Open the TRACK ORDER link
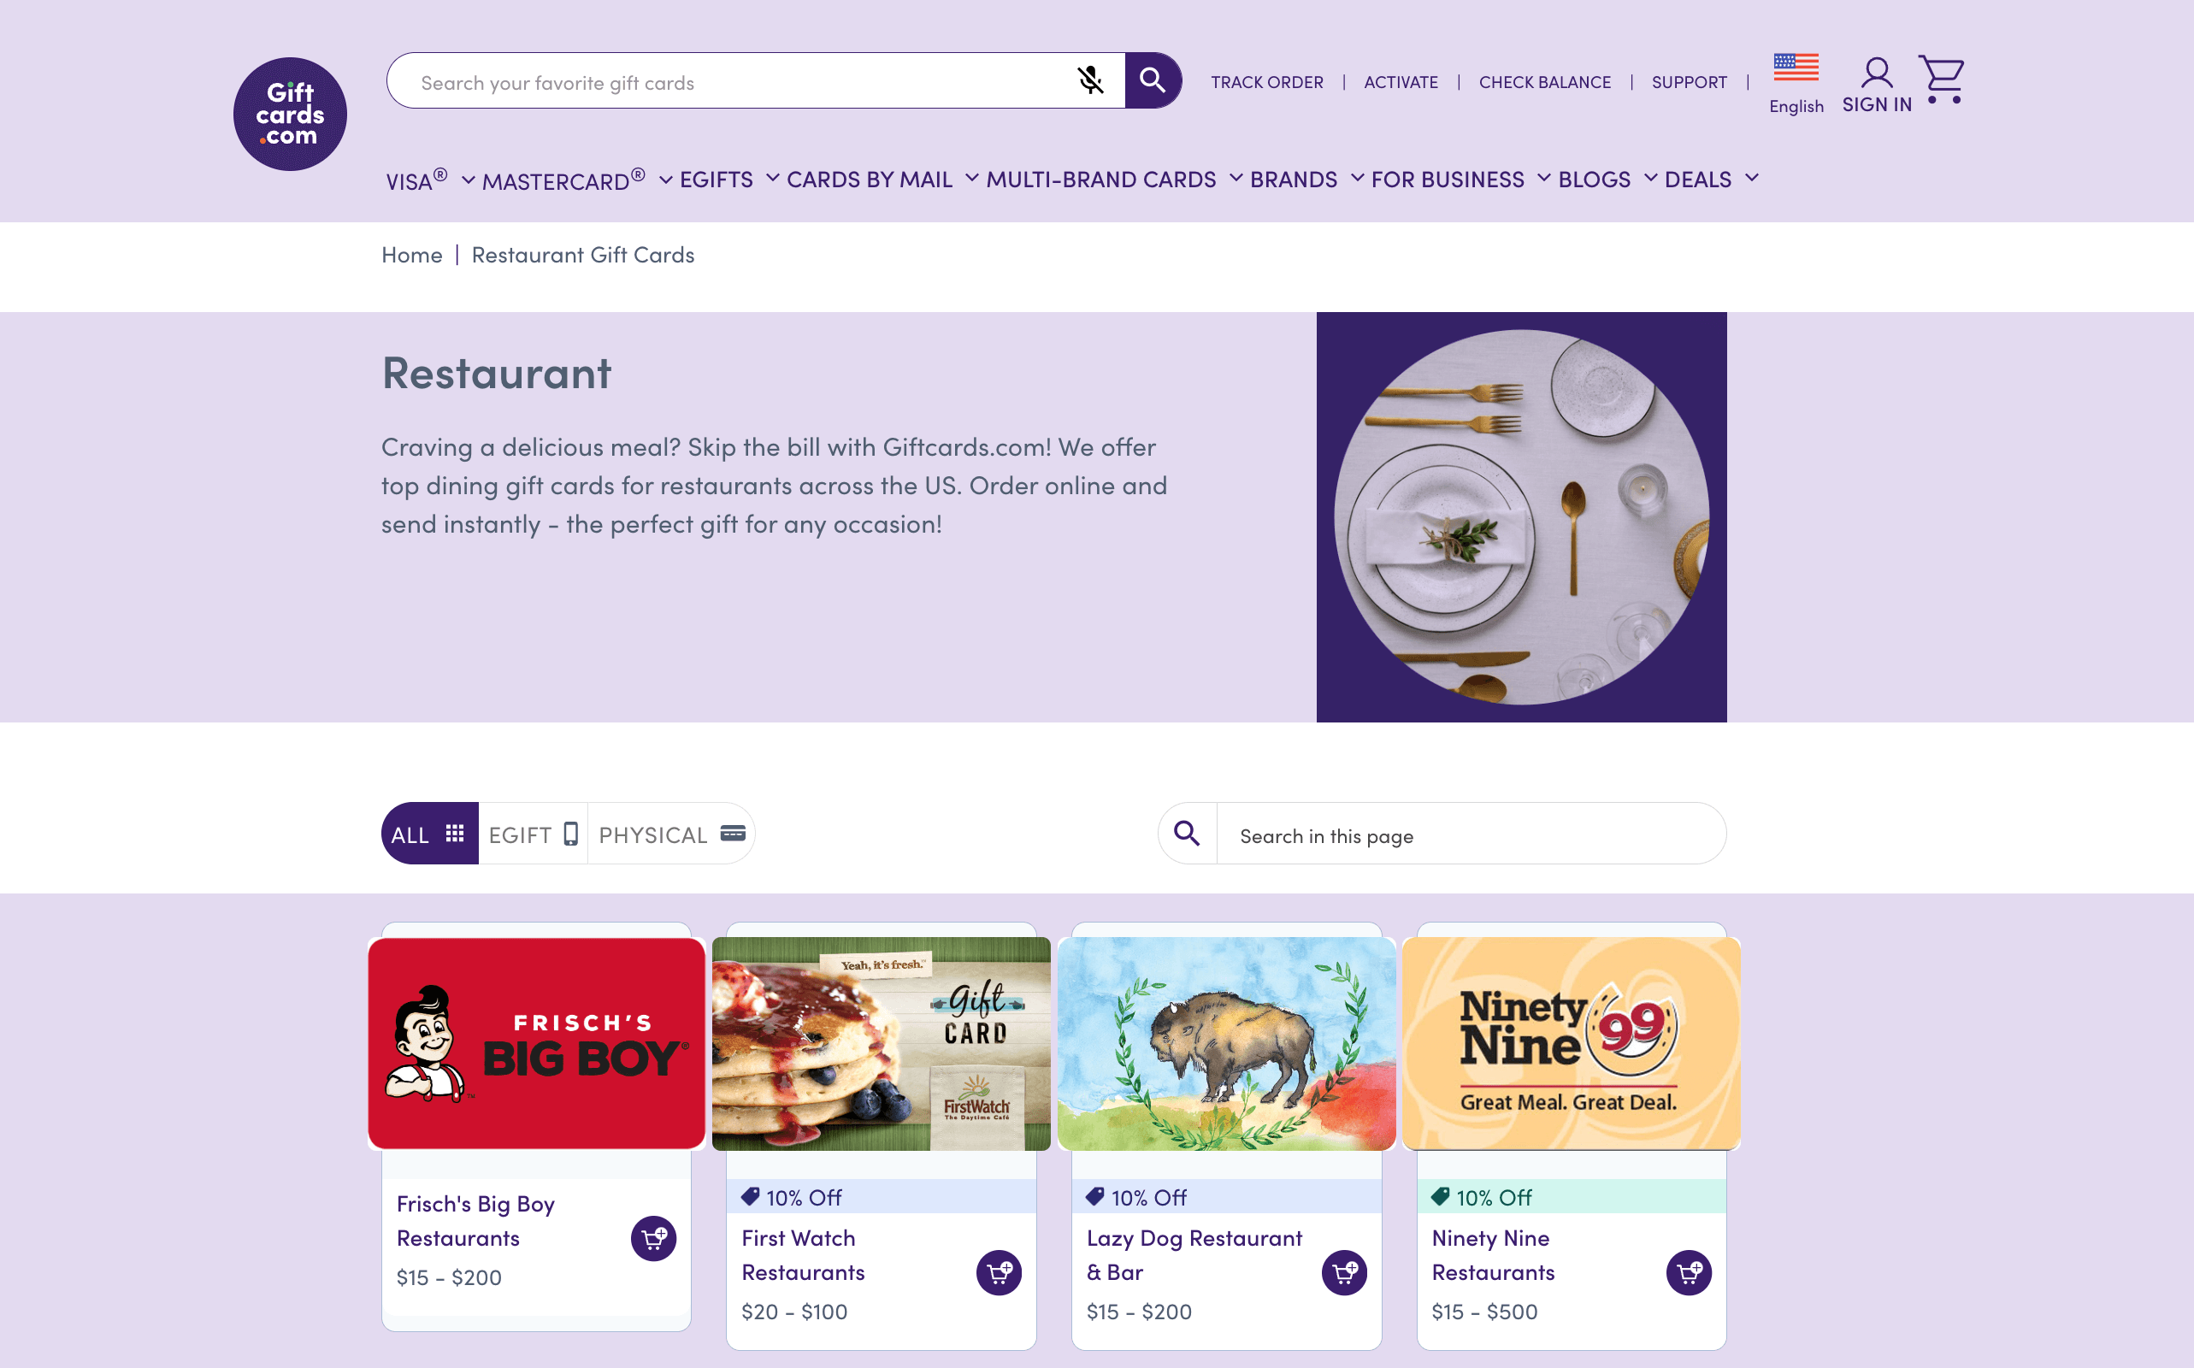The width and height of the screenshot is (2194, 1368). [x=1266, y=82]
